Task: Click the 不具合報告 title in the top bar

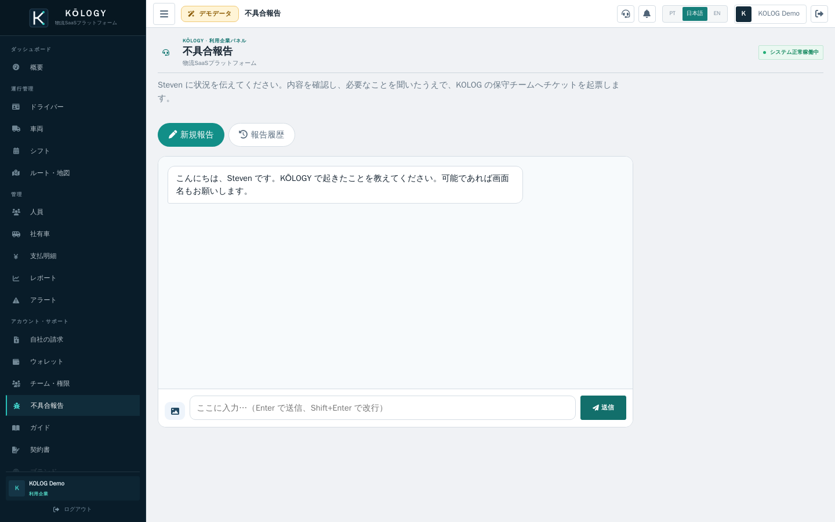Action: click(263, 13)
